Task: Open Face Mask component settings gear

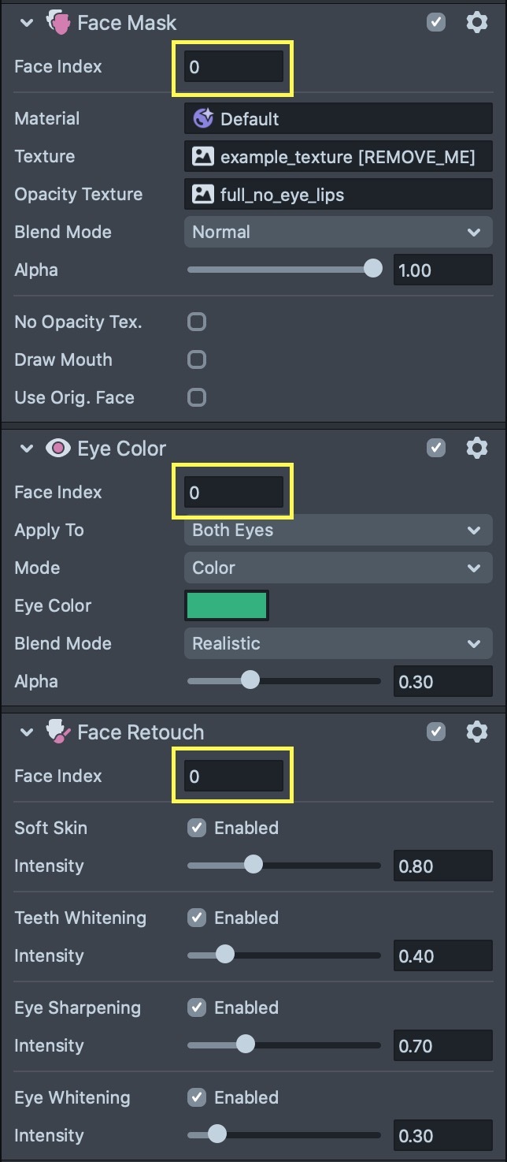Action: click(x=477, y=22)
